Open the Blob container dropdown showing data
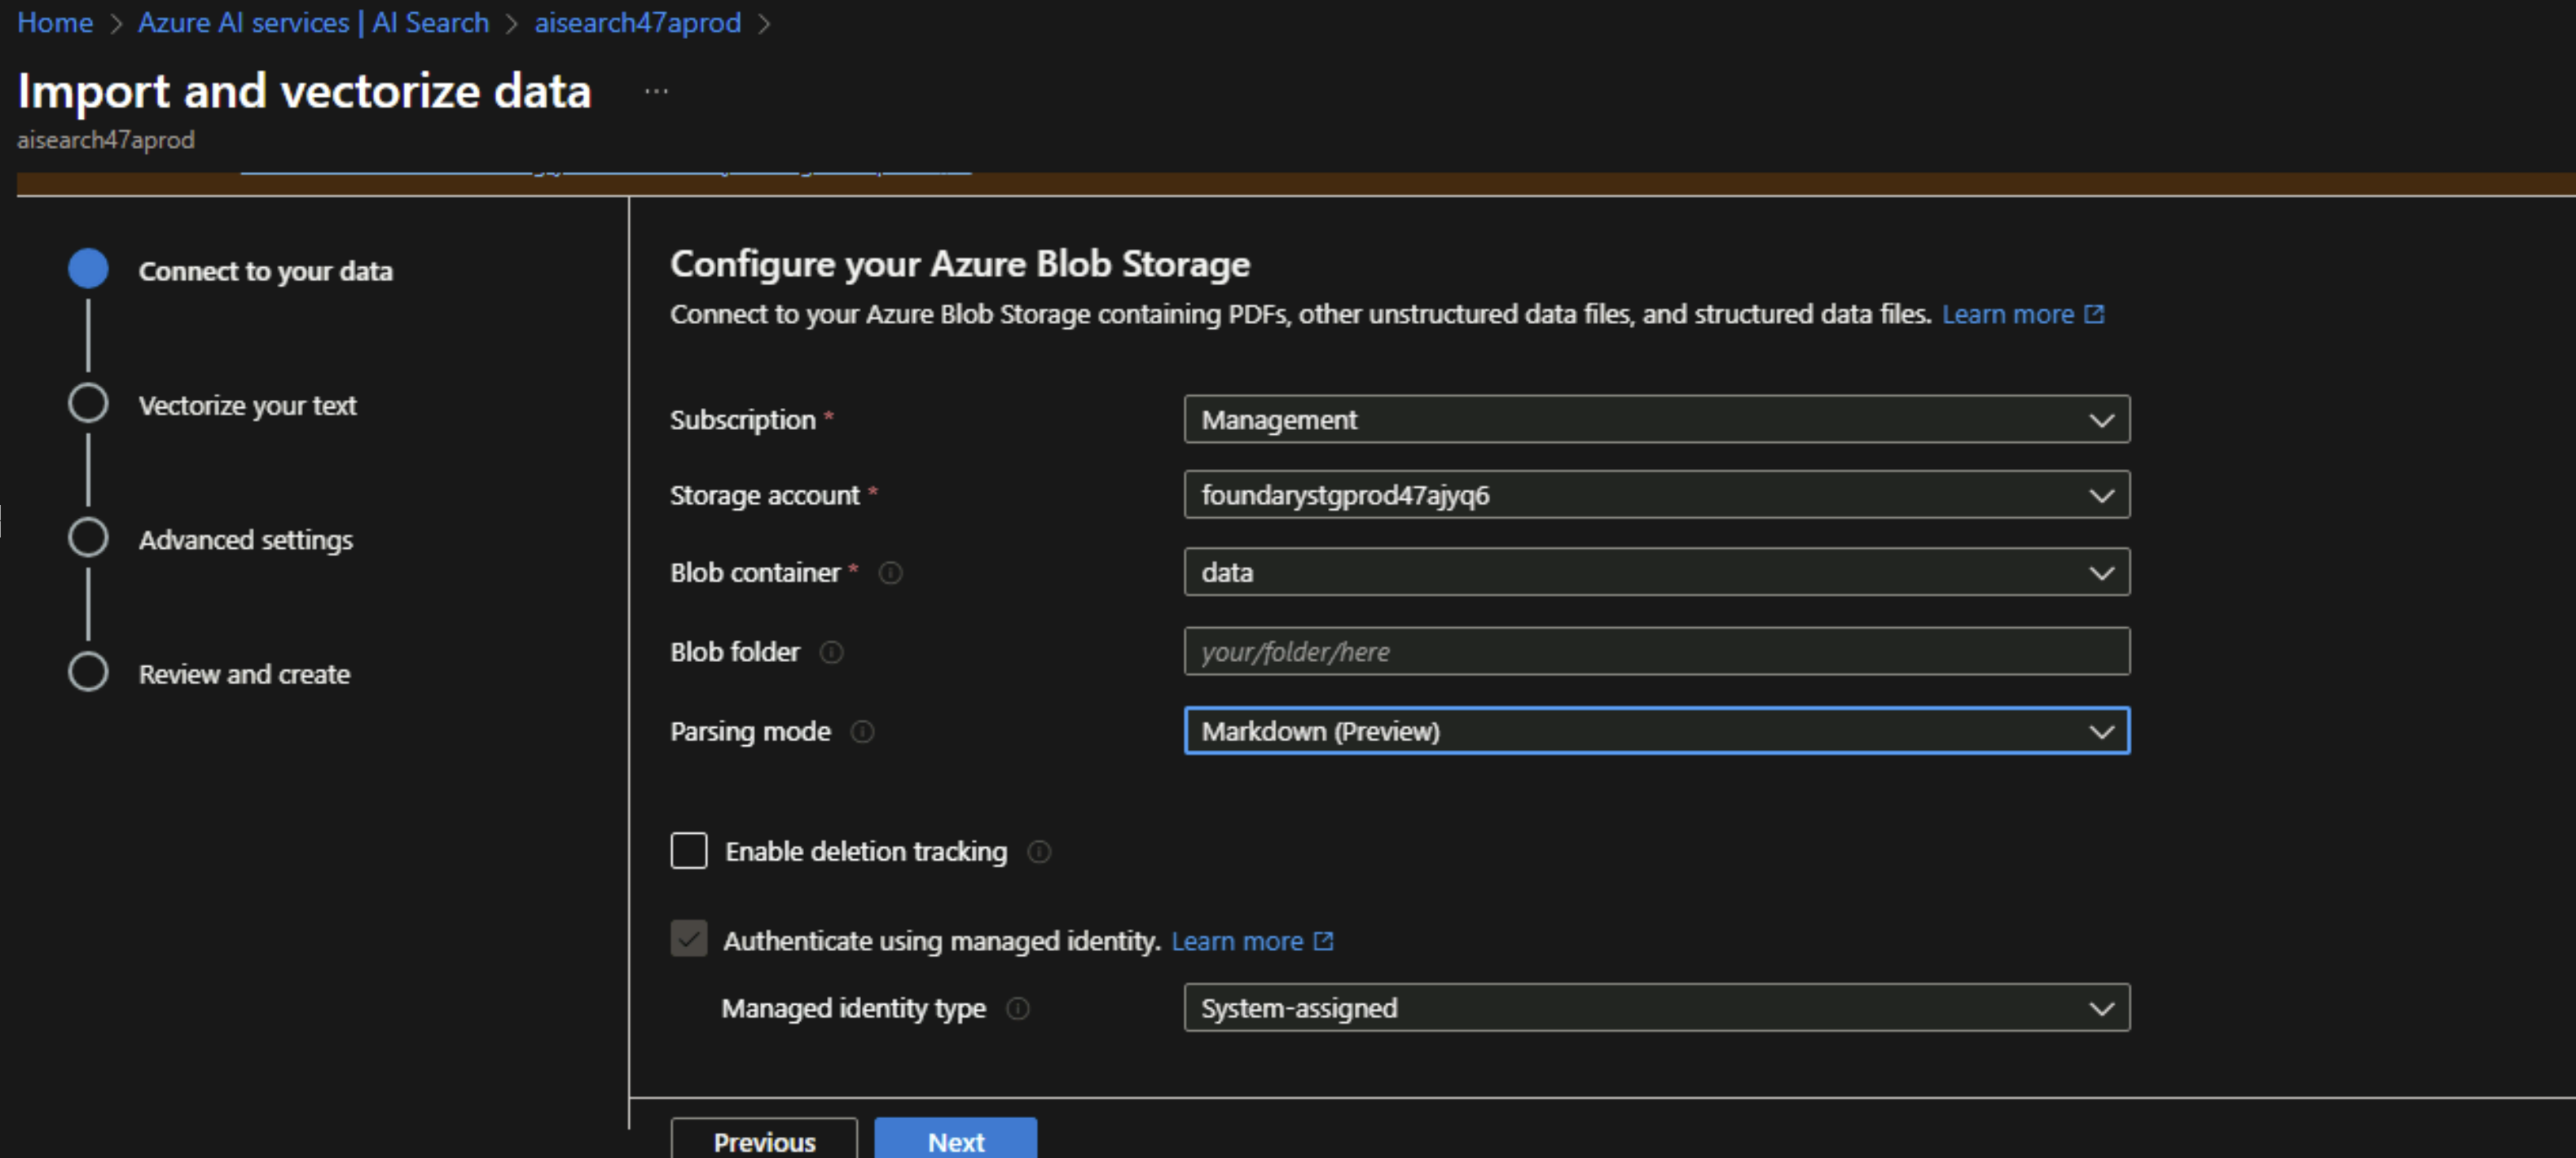This screenshot has width=2576, height=1158. [x=1657, y=572]
